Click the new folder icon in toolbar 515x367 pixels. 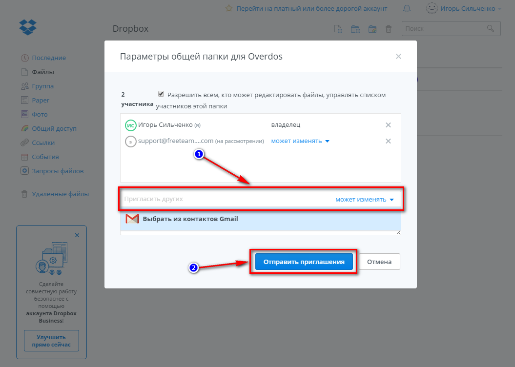pyautogui.click(x=355, y=29)
